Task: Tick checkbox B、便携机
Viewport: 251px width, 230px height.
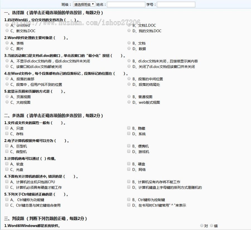Action: click(x=129, y=146)
